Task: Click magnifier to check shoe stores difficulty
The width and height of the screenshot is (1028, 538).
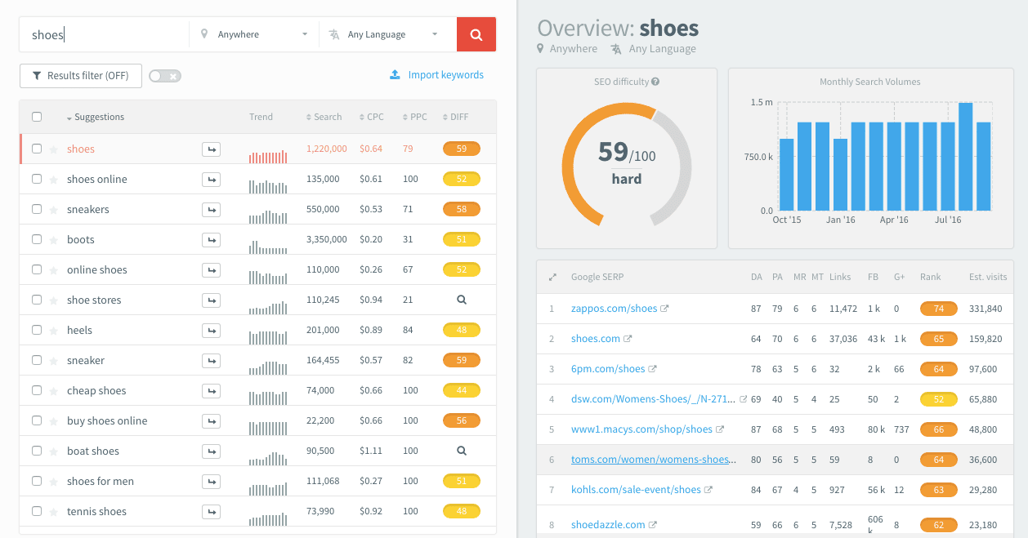Action: (x=462, y=300)
